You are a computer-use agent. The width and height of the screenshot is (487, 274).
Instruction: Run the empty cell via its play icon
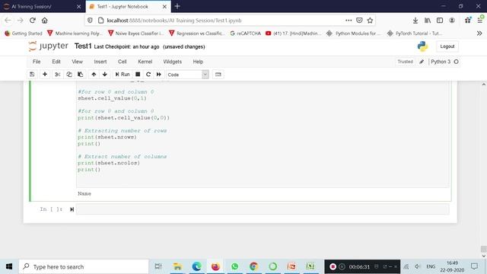[72, 209]
